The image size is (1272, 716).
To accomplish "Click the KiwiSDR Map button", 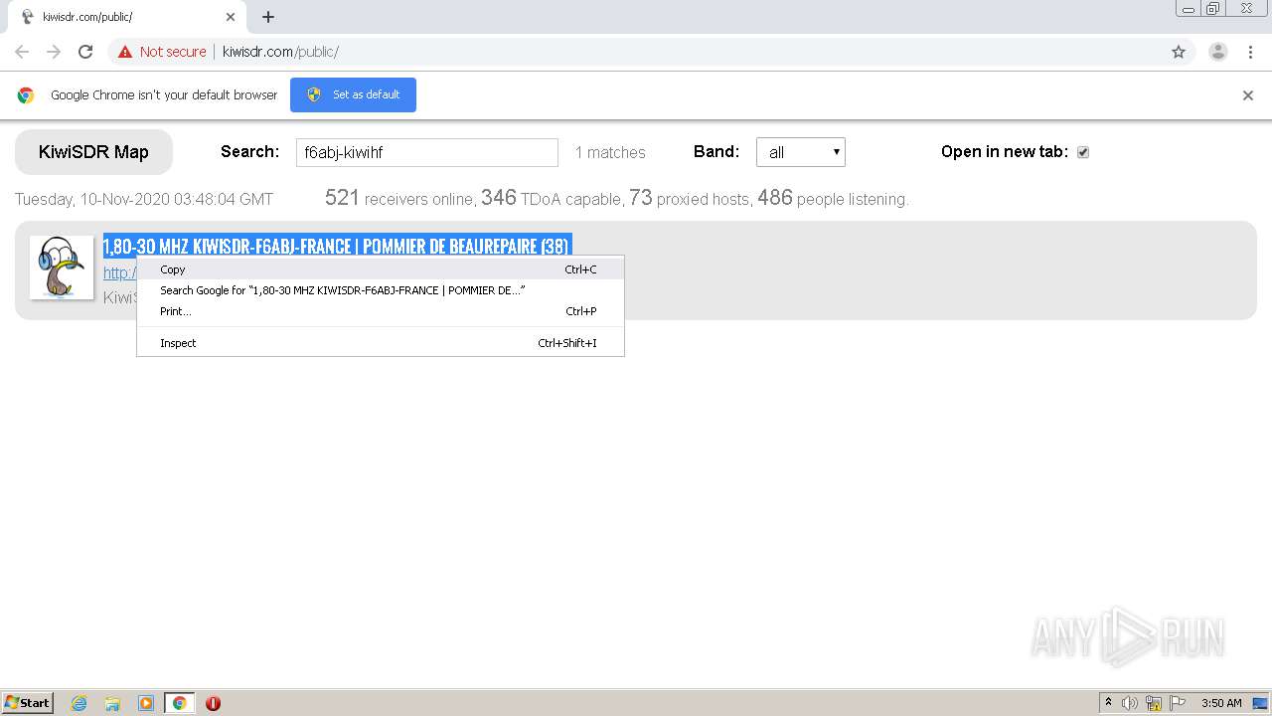I will [93, 152].
